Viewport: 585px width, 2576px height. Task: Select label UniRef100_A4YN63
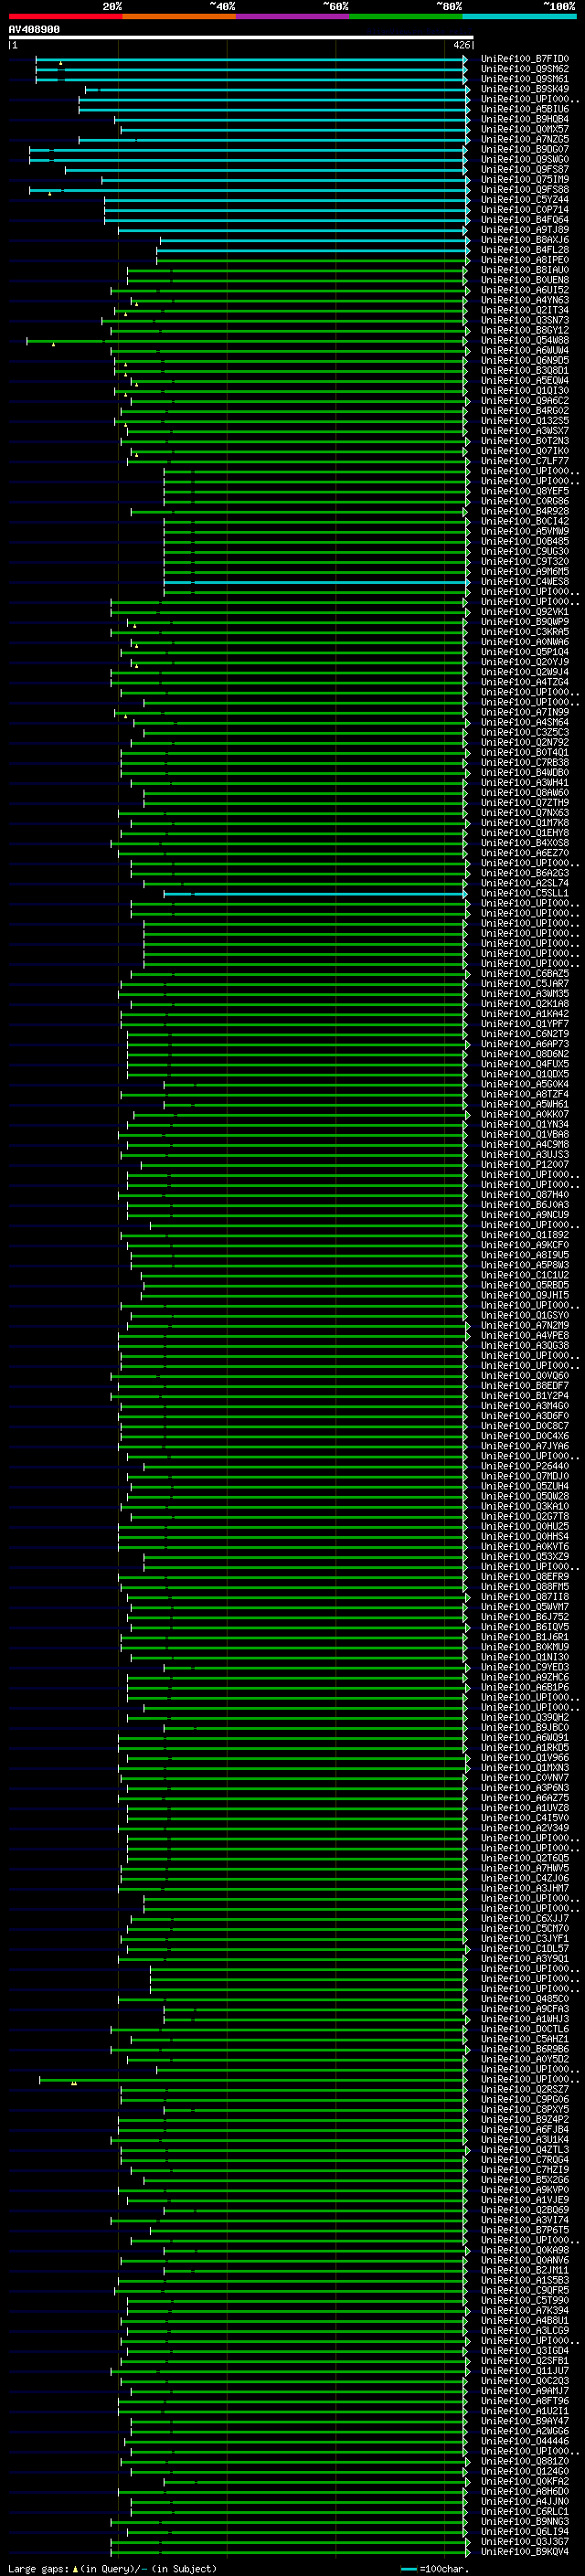tap(525, 300)
